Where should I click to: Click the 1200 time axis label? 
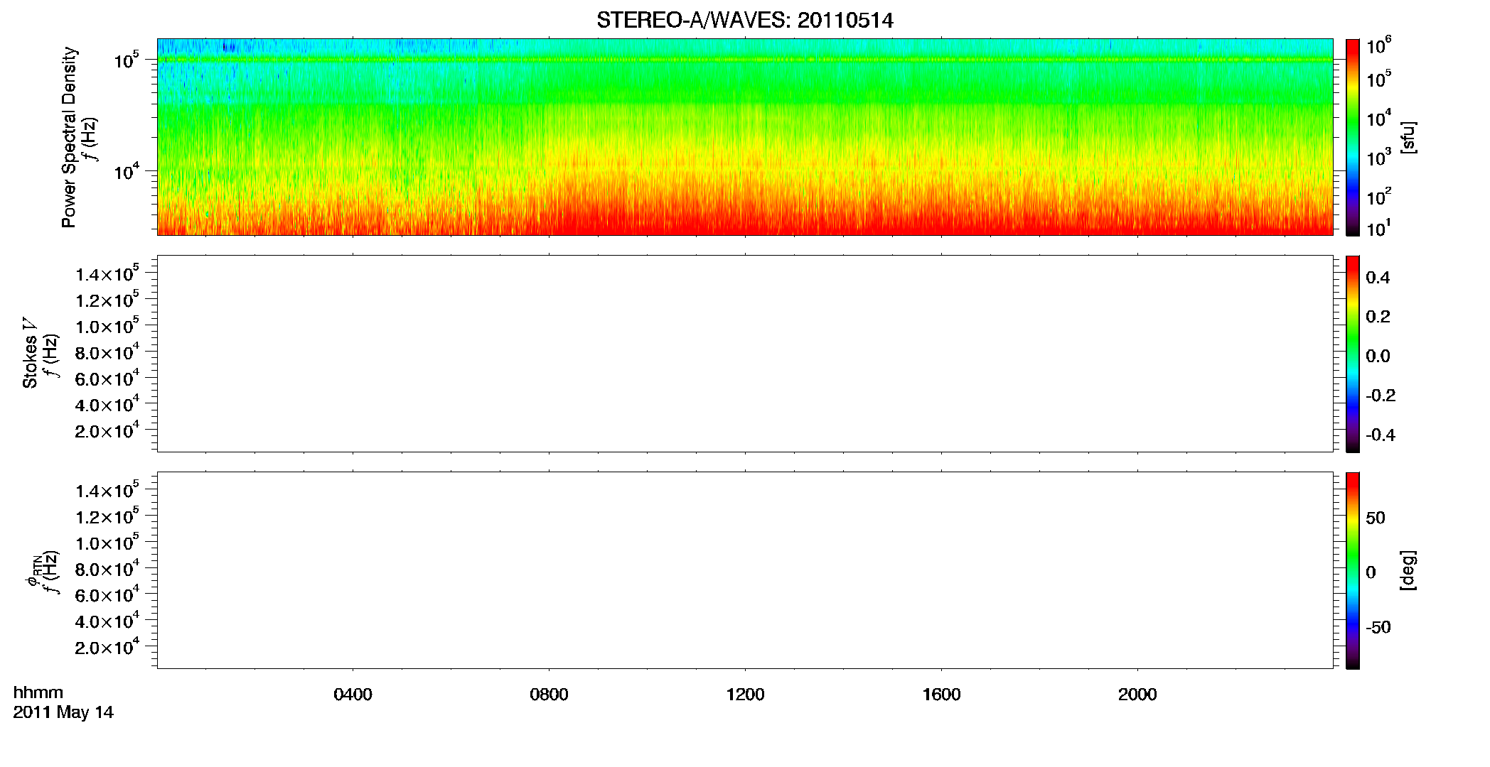(745, 695)
